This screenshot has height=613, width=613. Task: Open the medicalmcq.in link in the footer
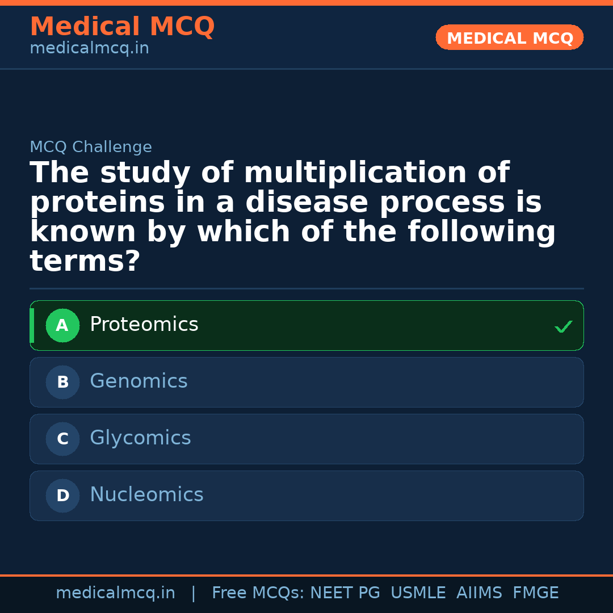(115, 593)
